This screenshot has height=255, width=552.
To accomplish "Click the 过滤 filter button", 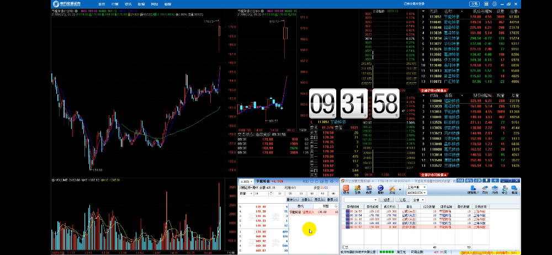I will (x=386, y=200).
